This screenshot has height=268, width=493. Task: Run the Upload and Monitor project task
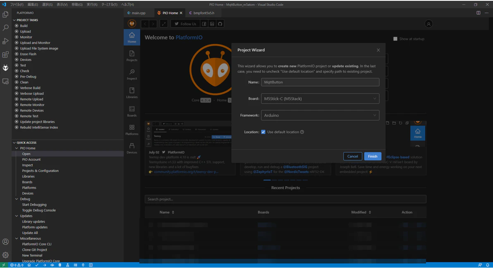coord(35,43)
